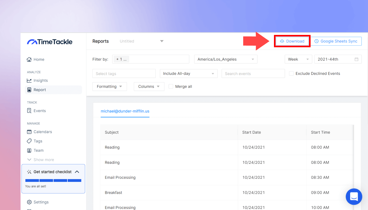
Task: Open the Week period dropdown
Action: click(298, 59)
